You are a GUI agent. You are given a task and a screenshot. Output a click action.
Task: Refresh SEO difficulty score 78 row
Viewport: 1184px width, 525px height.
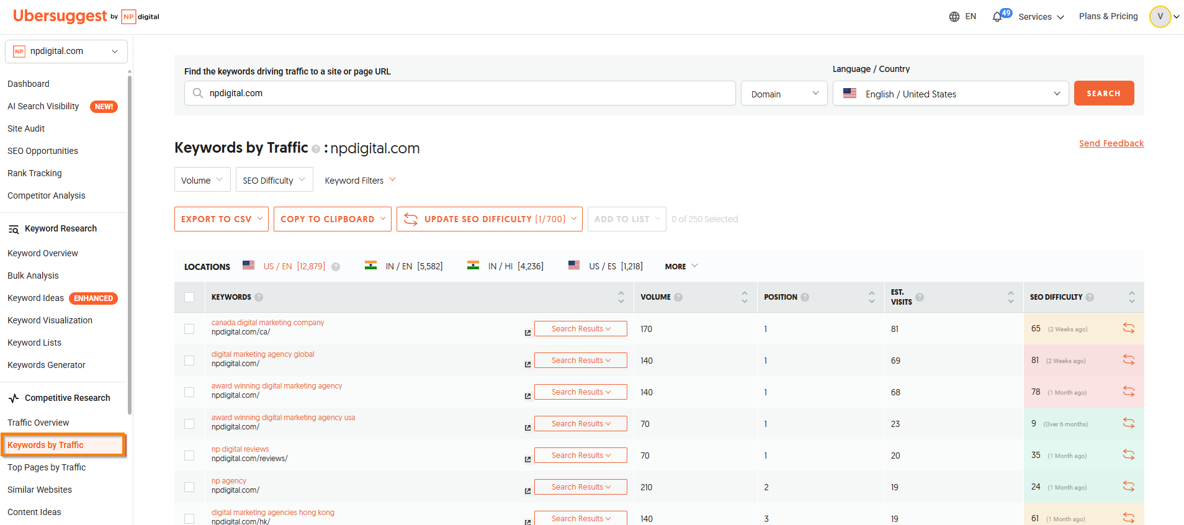(1129, 392)
